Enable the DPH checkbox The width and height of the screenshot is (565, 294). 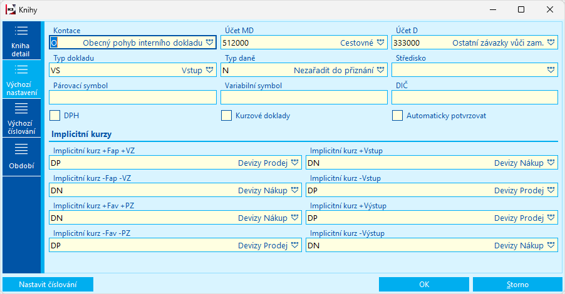coord(54,116)
